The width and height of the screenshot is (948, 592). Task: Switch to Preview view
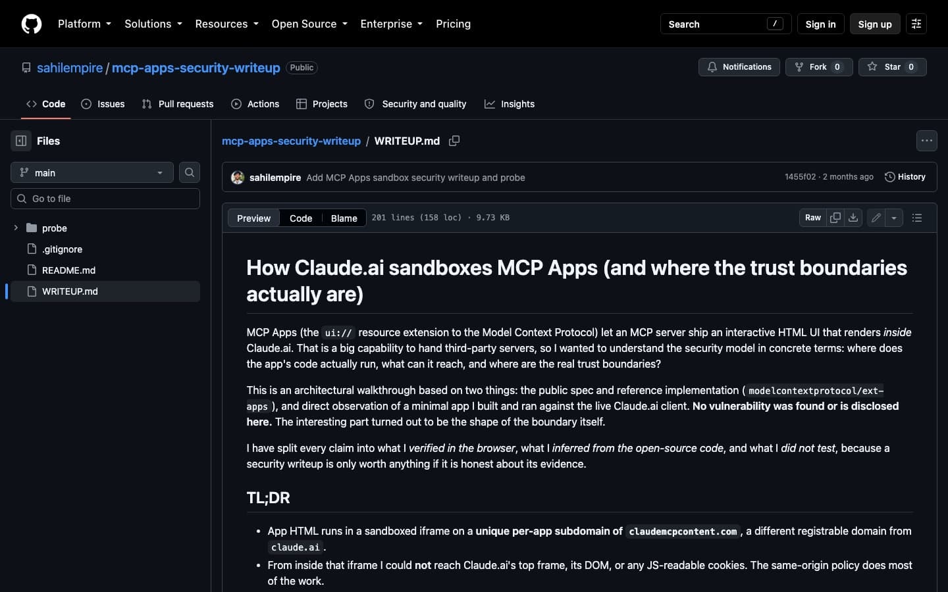pyautogui.click(x=253, y=218)
